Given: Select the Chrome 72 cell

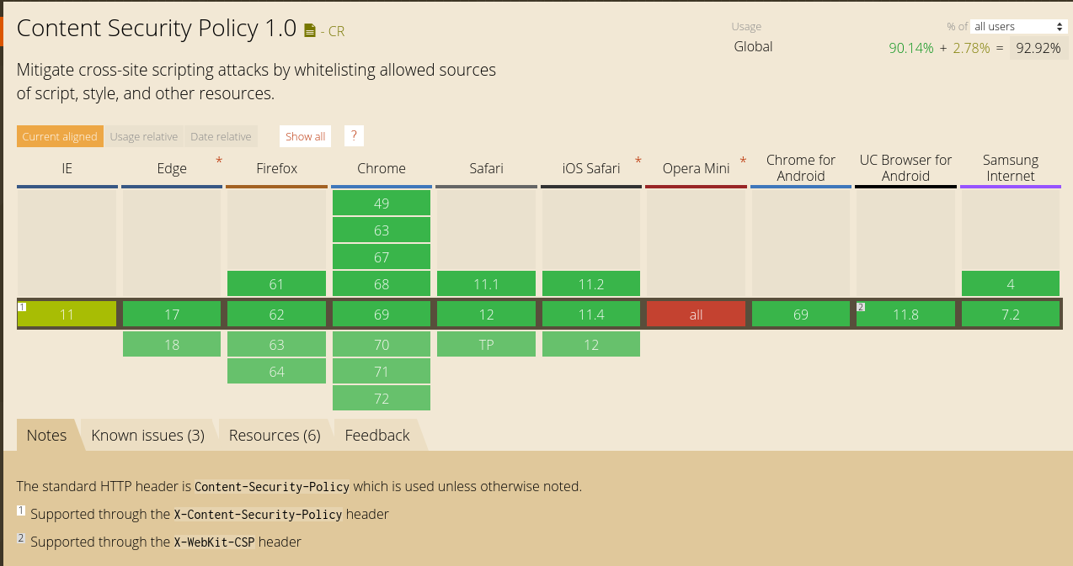Looking at the screenshot, I should pos(382,398).
